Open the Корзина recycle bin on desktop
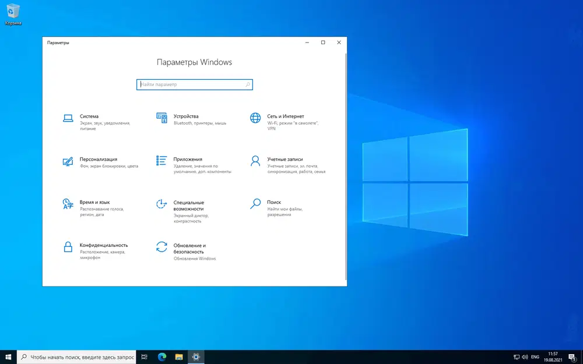Viewport: 583px width, 364px height. pos(13,15)
